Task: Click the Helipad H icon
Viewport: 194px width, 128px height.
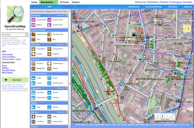Action: click(x=49, y=98)
